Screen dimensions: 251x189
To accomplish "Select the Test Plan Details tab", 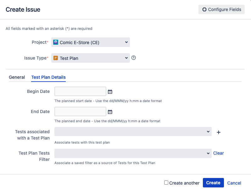I will coord(48,77).
